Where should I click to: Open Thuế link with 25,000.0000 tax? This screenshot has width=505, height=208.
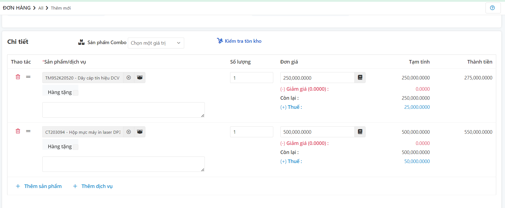(291, 107)
